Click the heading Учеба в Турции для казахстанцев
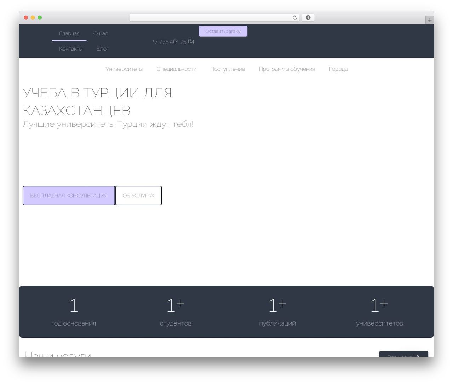The width and height of the screenshot is (453, 384). [x=97, y=102]
